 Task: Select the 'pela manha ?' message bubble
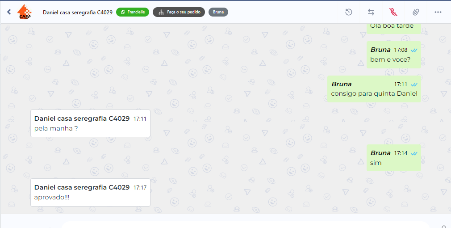pyautogui.click(x=90, y=123)
